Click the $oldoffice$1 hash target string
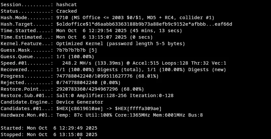 coord(144,24)
